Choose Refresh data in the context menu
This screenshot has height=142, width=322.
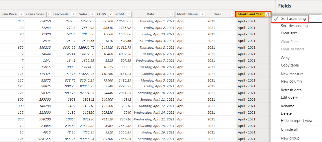click(291, 90)
